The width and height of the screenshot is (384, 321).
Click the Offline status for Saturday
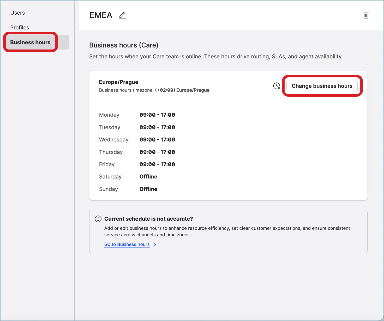(x=148, y=177)
